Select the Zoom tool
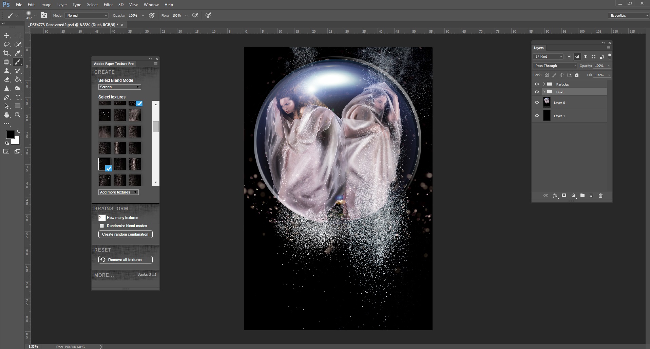This screenshot has width=650, height=349. tap(18, 115)
